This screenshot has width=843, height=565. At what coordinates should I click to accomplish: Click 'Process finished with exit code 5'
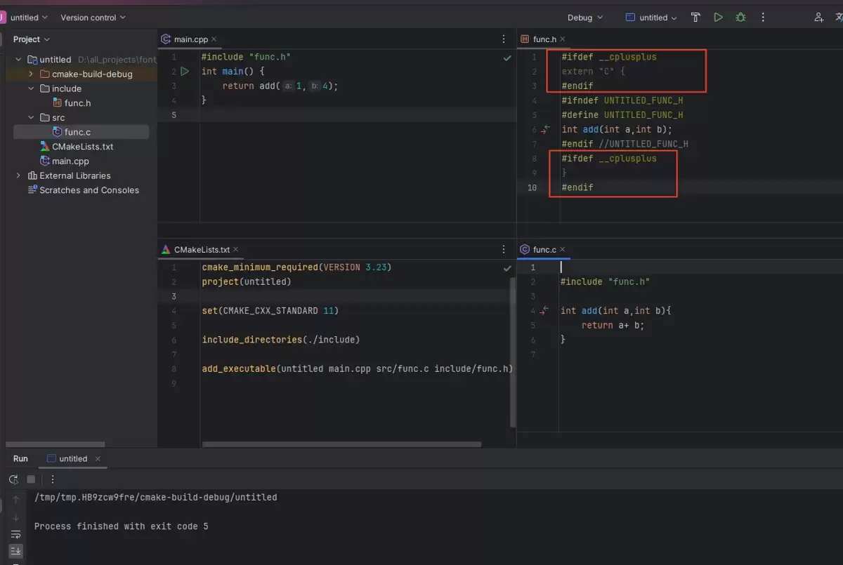coord(122,526)
